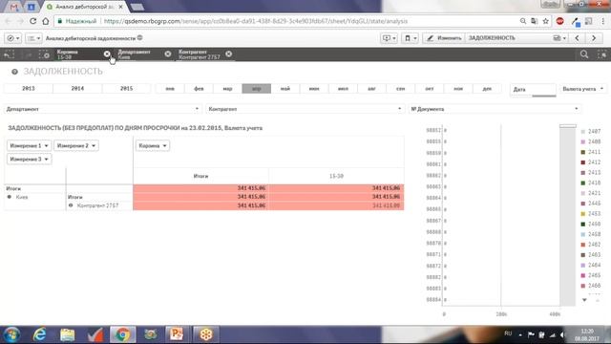The image size is (611, 344).
Task: Select year 2013
Action: (29, 89)
